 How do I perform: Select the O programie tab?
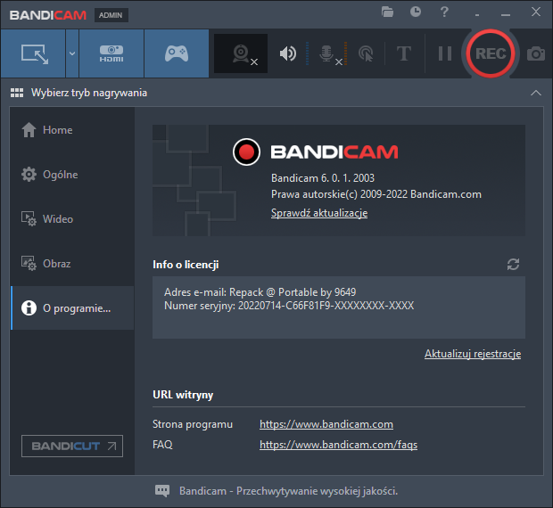click(x=72, y=307)
